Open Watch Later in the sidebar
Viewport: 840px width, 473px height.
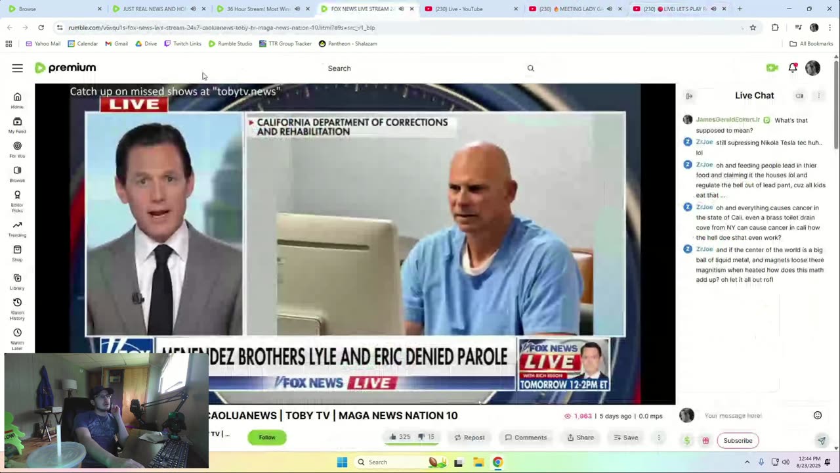pos(17,339)
